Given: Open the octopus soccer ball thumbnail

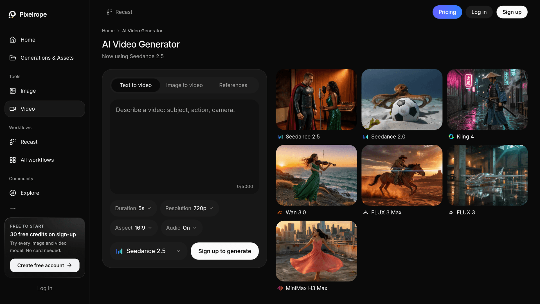Looking at the screenshot, I should (402, 99).
